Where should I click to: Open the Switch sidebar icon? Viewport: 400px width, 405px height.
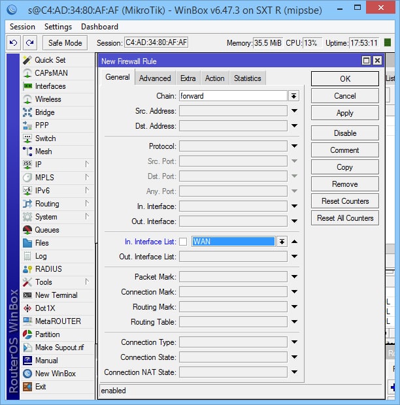coord(27,138)
